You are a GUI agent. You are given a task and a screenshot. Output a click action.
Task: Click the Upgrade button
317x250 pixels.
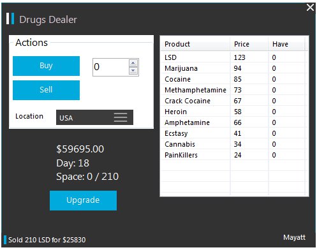point(83,200)
